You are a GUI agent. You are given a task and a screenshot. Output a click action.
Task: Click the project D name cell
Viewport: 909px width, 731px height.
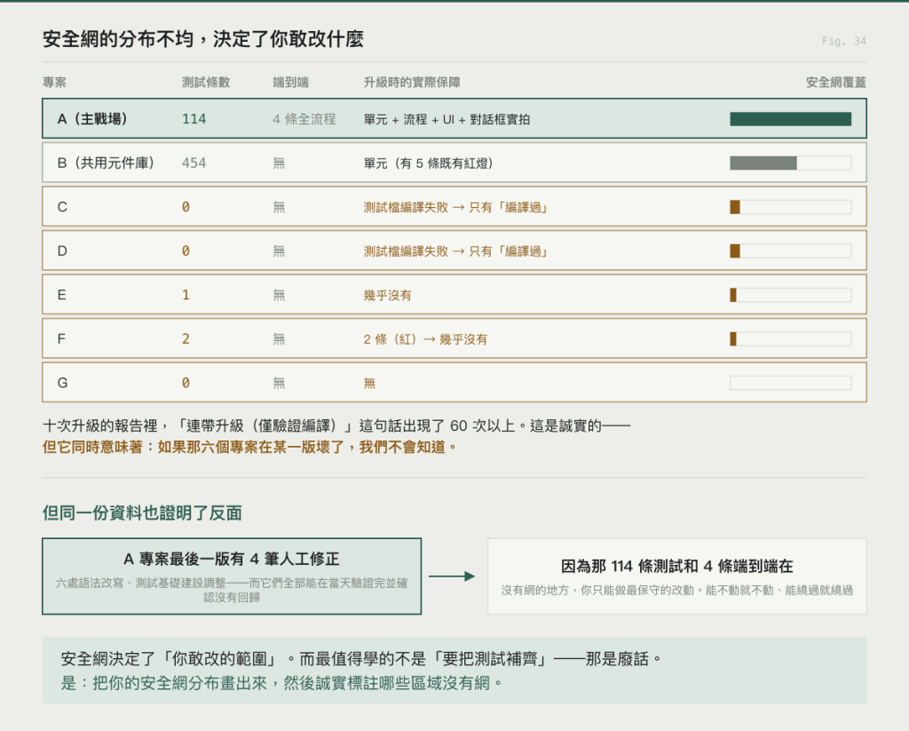pos(62,251)
